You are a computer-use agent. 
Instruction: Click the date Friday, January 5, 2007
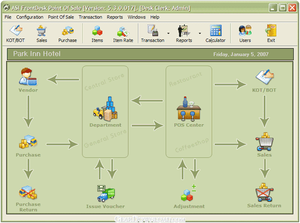(x=241, y=54)
